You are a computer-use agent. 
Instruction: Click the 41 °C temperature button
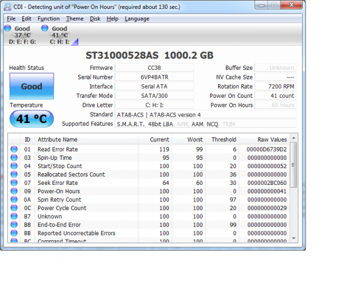(x=32, y=119)
